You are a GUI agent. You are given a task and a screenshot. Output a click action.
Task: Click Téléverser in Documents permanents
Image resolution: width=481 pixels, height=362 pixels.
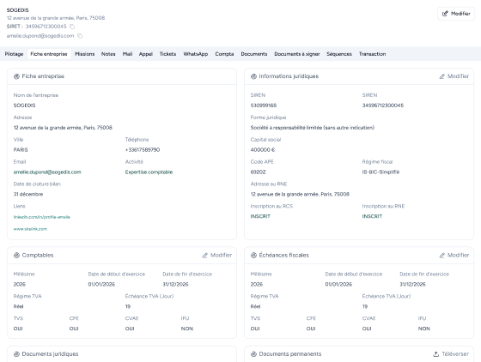click(x=451, y=354)
